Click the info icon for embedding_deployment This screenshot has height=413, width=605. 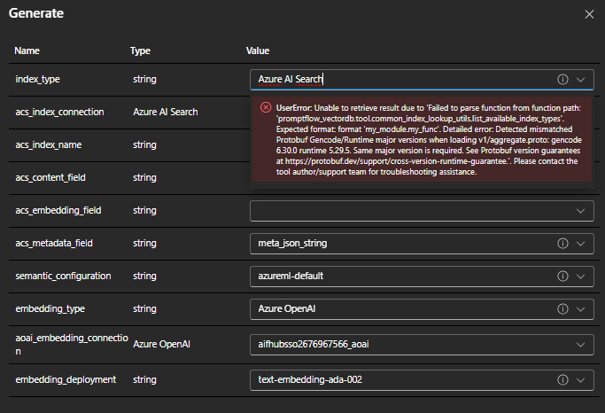(x=562, y=380)
